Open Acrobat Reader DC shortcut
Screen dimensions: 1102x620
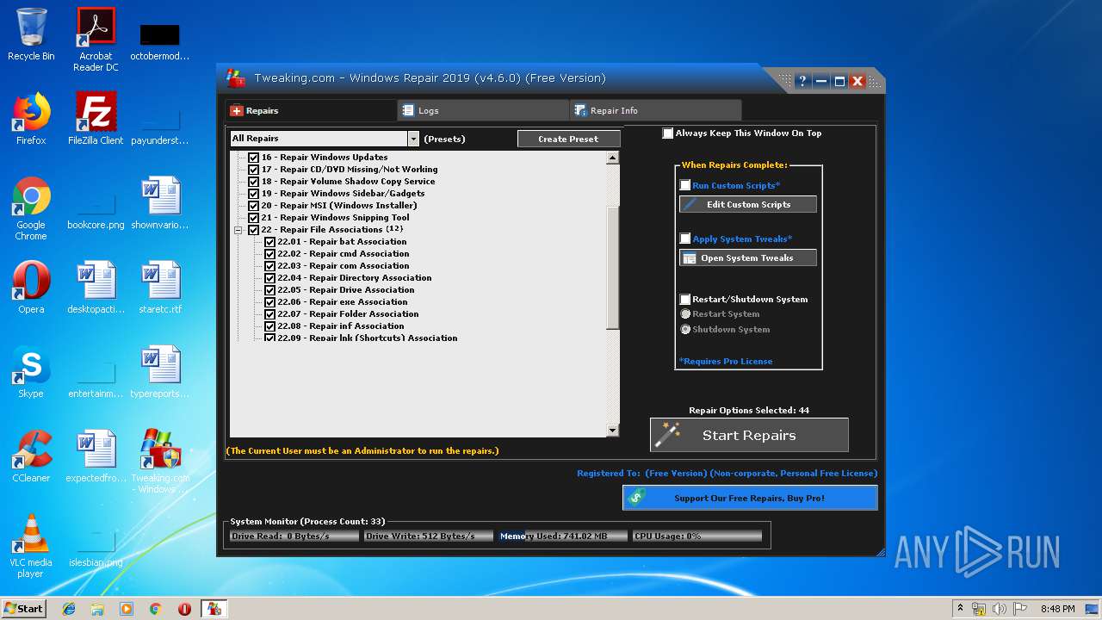(96, 39)
